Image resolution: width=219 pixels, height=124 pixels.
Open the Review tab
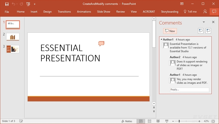(120, 12)
